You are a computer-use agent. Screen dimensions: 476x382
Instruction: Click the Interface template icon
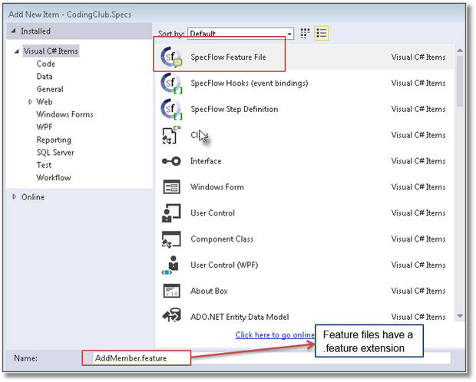point(171,161)
